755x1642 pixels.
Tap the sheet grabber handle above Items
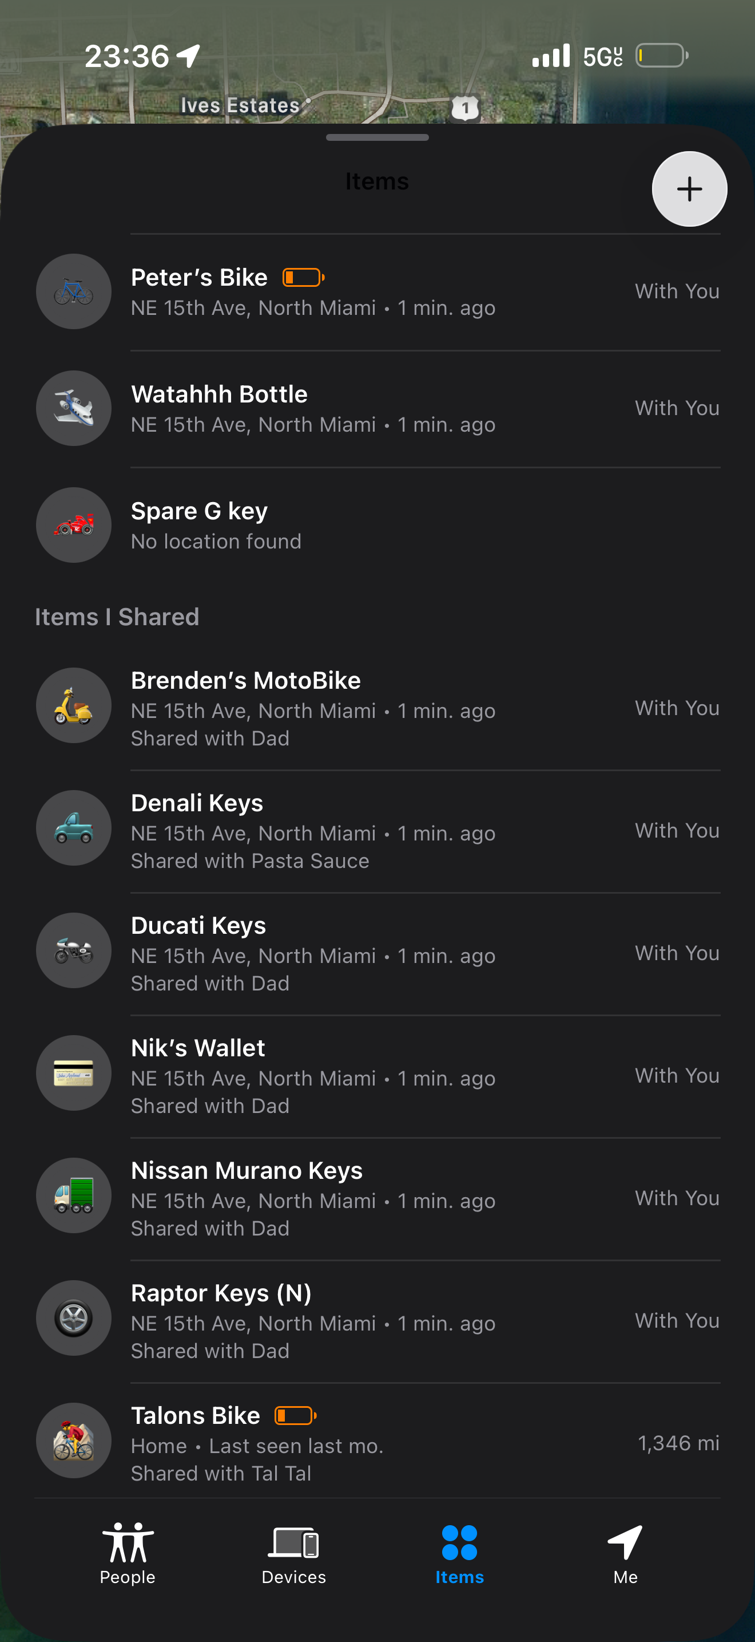[x=377, y=137]
